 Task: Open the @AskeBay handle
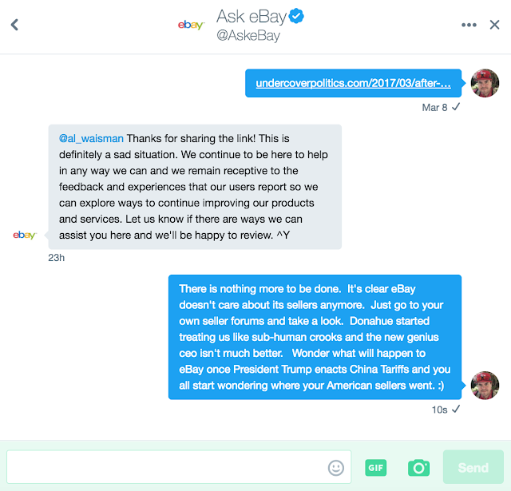tap(248, 35)
